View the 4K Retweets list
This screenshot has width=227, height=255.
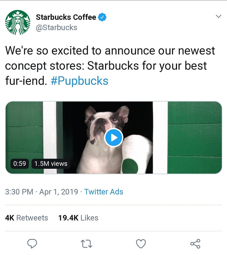(27, 218)
